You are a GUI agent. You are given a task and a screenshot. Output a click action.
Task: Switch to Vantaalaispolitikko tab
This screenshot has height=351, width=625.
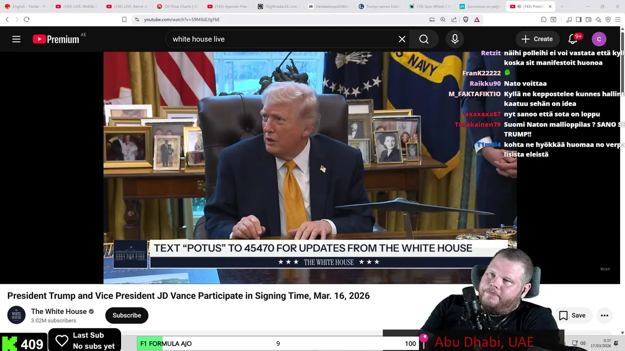pos(330,6)
